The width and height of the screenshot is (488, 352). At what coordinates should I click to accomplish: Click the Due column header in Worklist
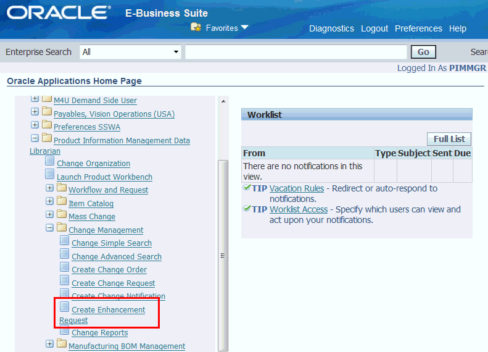click(462, 153)
